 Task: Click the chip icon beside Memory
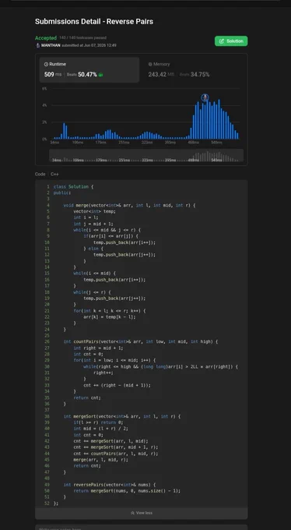pyautogui.click(x=150, y=64)
